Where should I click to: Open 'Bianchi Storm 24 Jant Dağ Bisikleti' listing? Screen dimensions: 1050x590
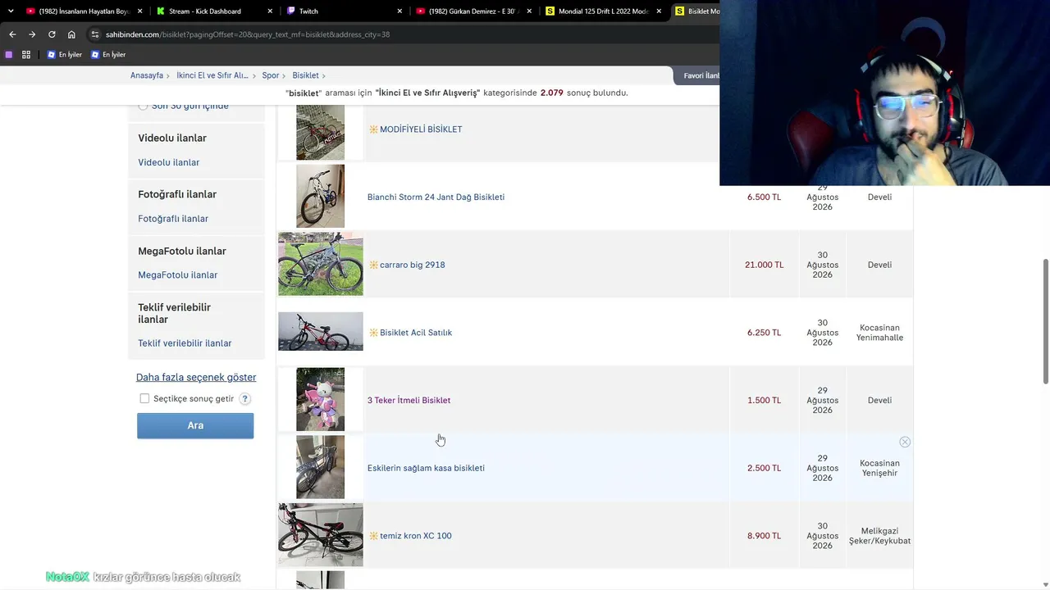pyautogui.click(x=436, y=197)
